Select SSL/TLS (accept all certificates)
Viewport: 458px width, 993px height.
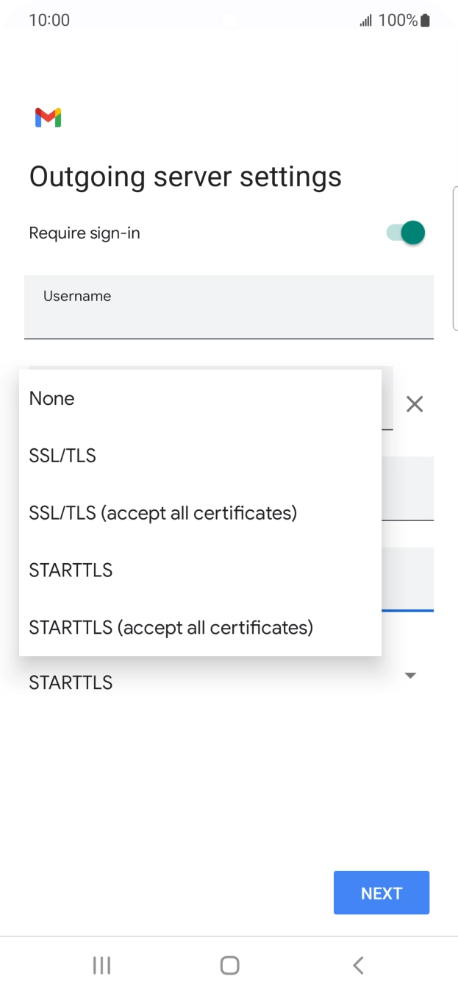tap(163, 513)
